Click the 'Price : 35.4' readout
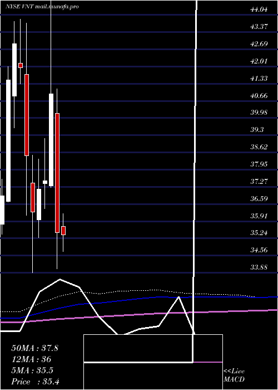The width and height of the screenshot is (278, 390). coord(35,382)
